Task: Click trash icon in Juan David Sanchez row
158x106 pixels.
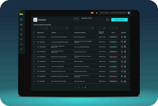Action: tap(125, 71)
